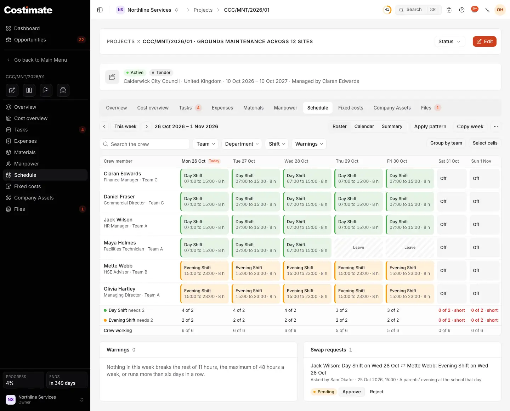The width and height of the screenshot is (510, 411).
Task: Open notifications with the 9+ badge
Action: [475, 10]
